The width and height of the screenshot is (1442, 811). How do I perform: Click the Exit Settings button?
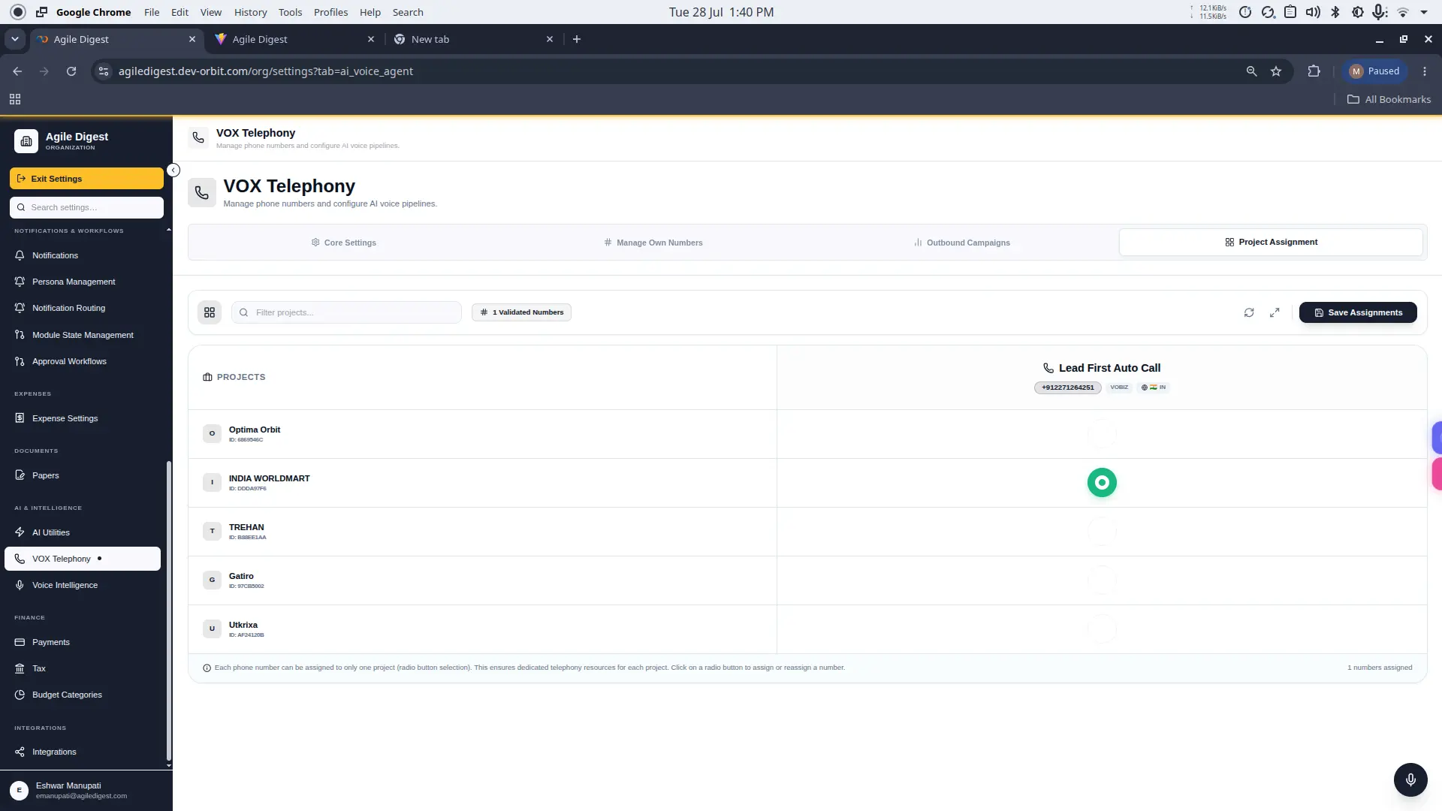pyautogui.click(x=86, y=179)
